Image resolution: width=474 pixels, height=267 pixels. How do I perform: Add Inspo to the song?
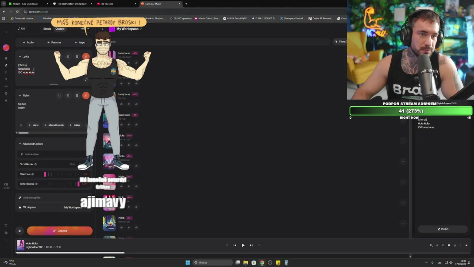(x=80, y=42)
